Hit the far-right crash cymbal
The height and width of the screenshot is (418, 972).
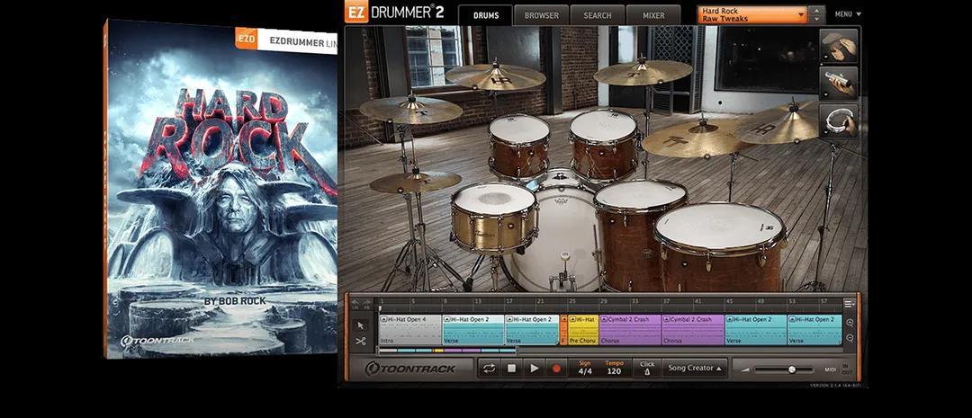point(782,122)
